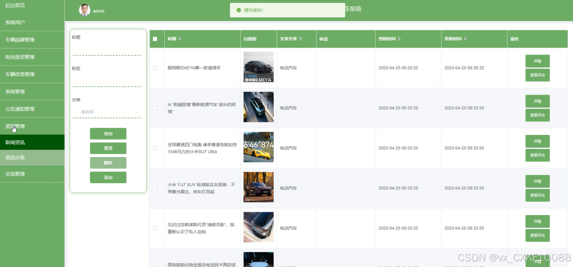573x267 pixels.
Task: Click 电动汽车 category in 路特斯EMEYA row
Action: pos(288,68)
